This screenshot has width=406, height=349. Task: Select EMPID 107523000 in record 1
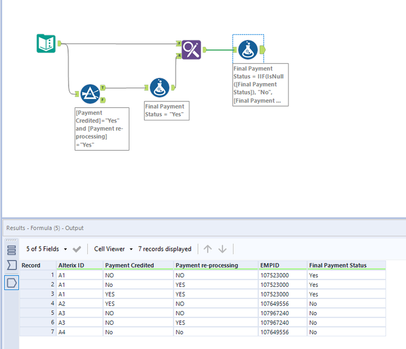[283, 275]
